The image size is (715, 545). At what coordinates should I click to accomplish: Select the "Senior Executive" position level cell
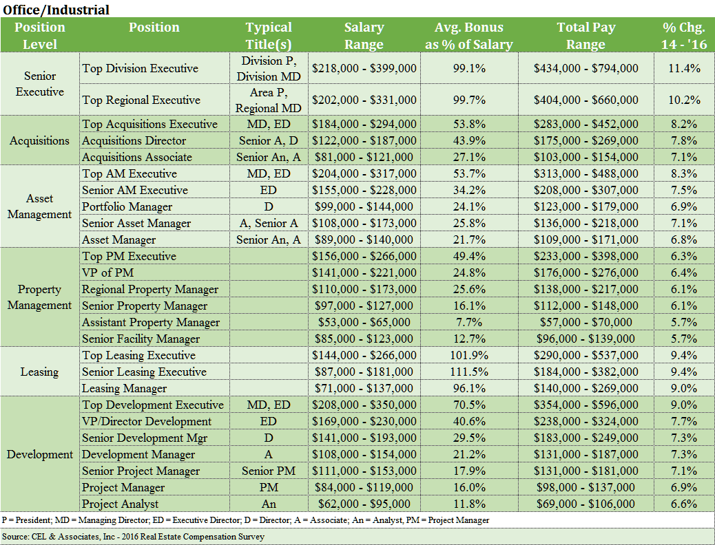coord(40,84)
